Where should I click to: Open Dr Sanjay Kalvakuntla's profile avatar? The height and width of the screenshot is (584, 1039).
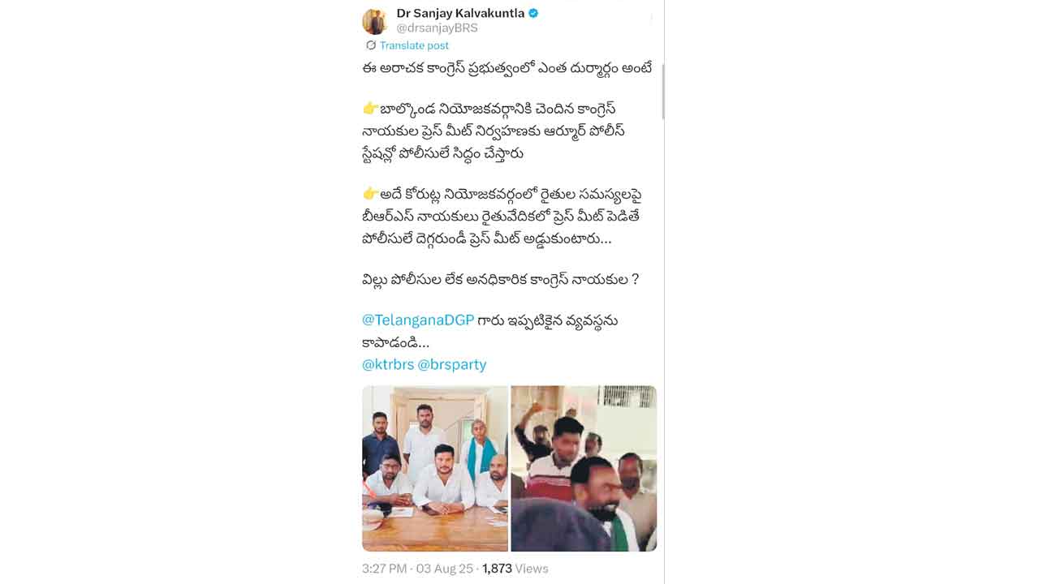click(374, 21)
